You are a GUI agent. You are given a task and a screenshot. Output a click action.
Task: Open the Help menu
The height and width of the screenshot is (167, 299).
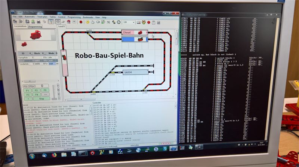104,17
